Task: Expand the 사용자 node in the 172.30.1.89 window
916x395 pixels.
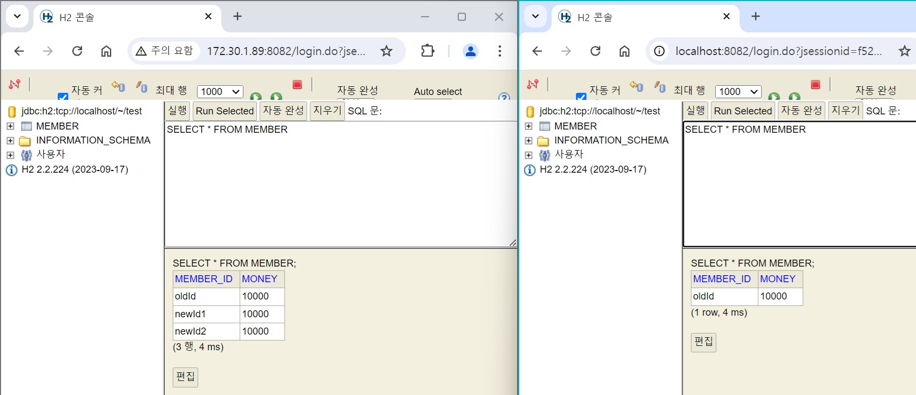Action: (10, 155)
